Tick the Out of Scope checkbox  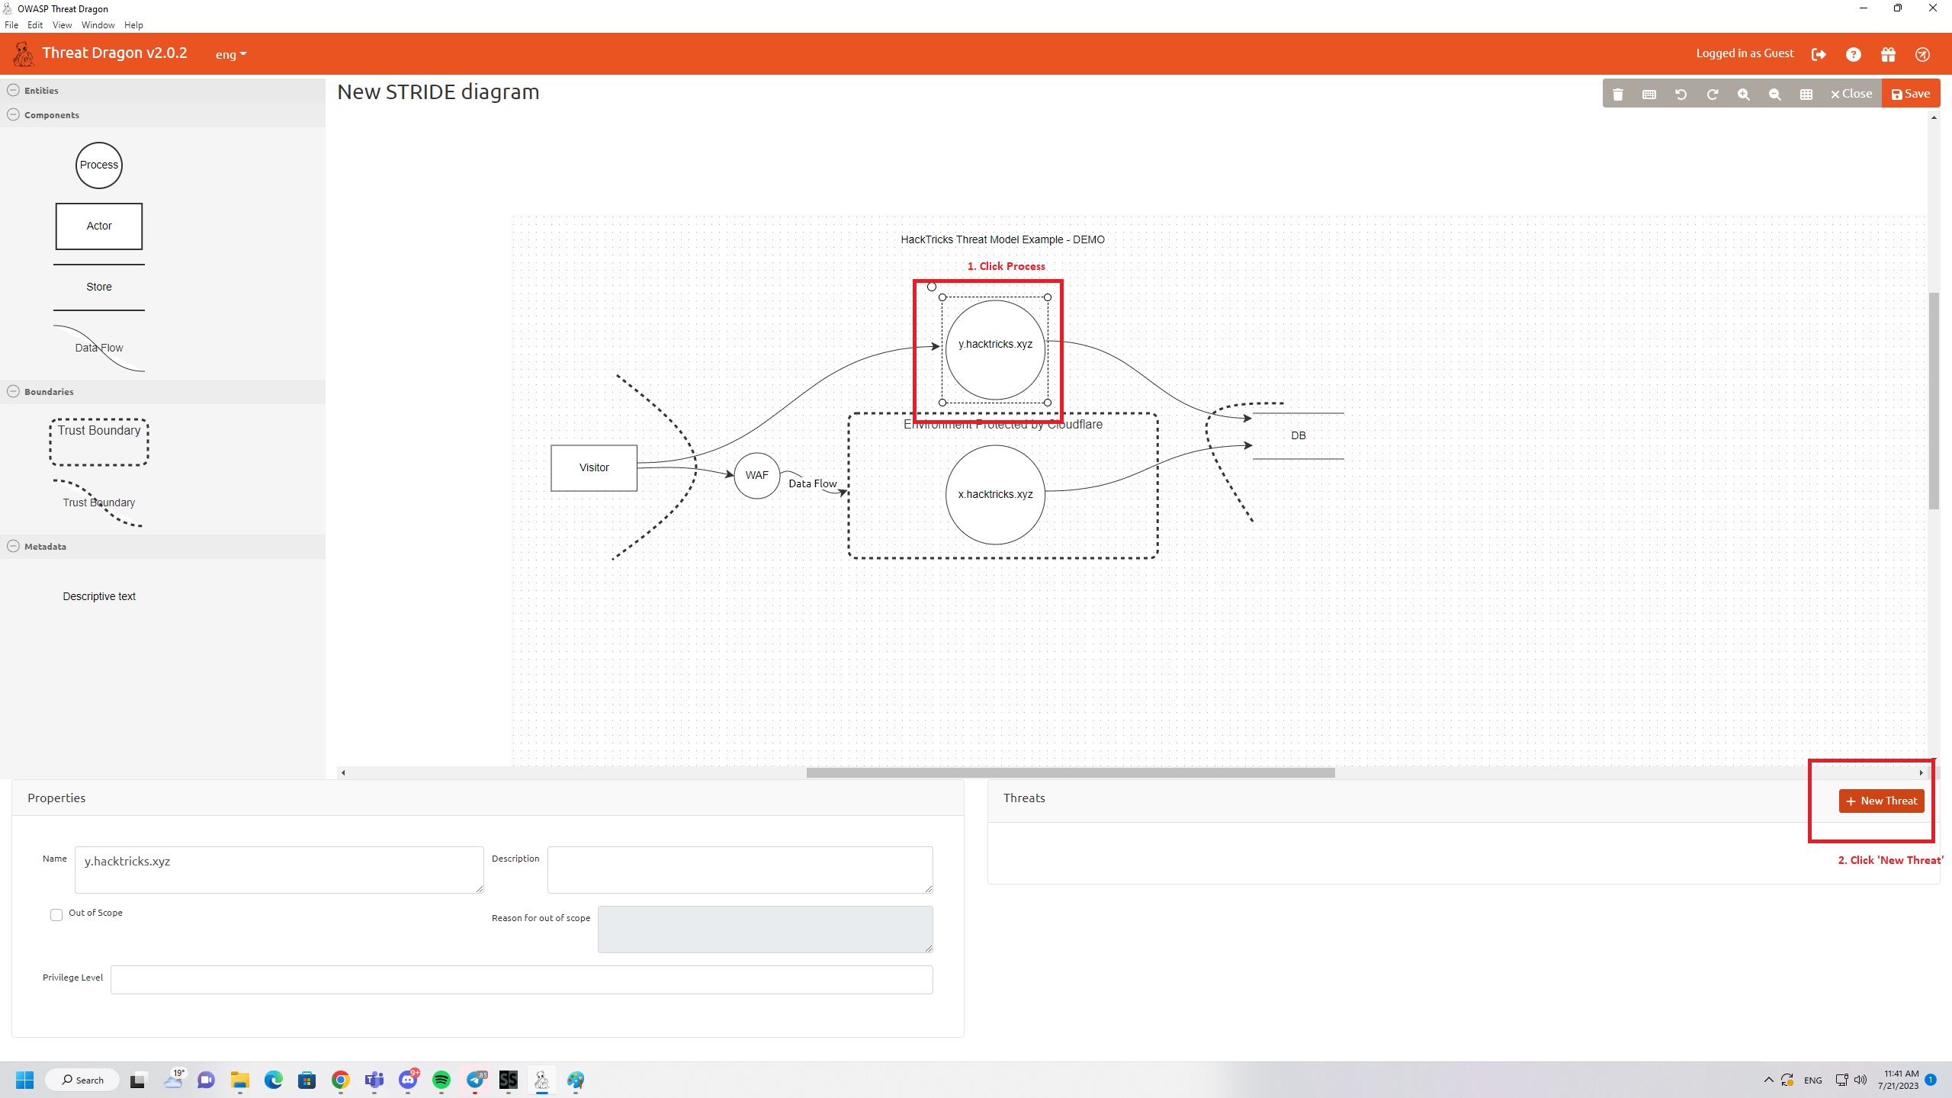coord(56,914)
